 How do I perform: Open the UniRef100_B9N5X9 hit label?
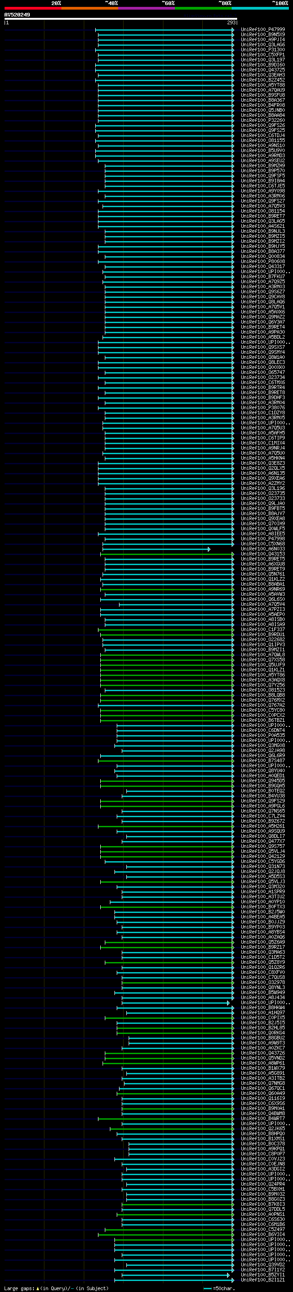[262, 35]
